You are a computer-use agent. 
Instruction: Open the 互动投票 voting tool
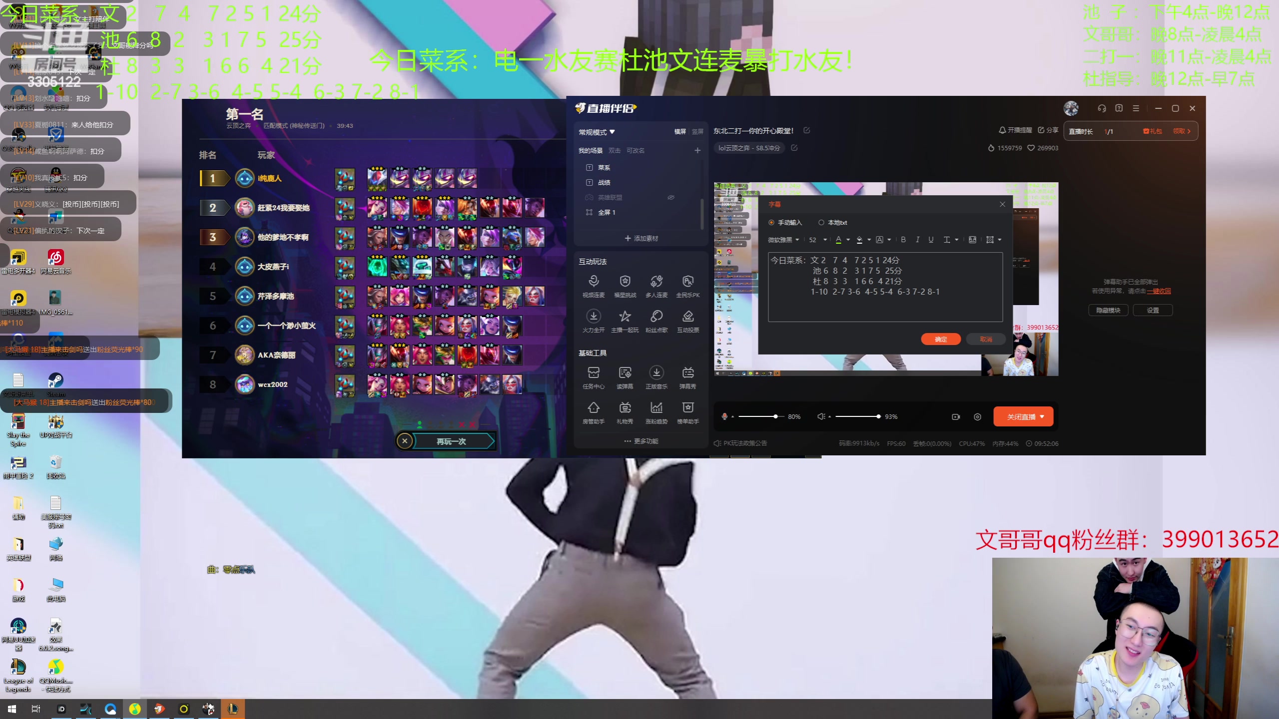[688, 321]
